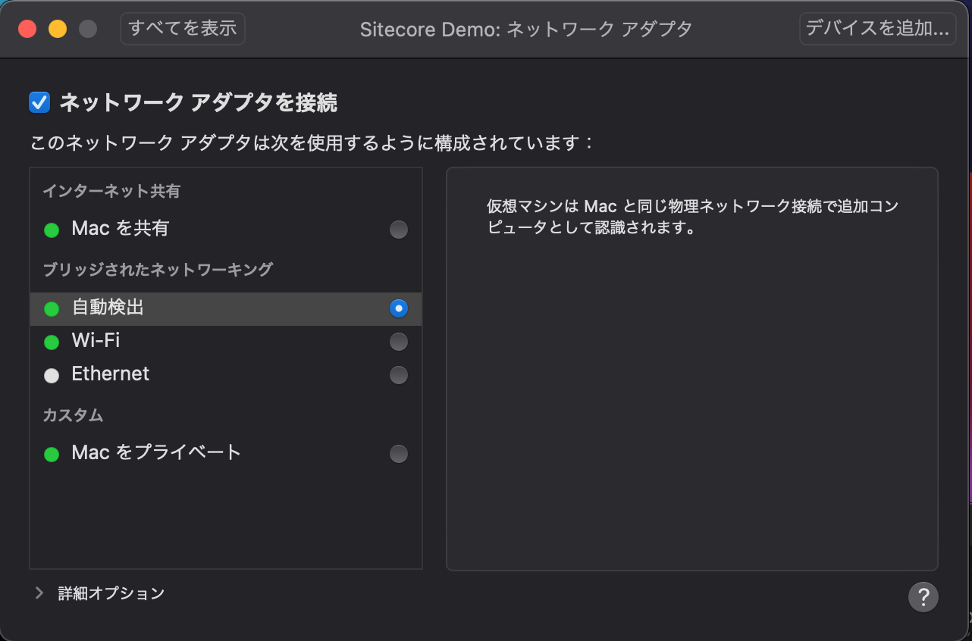The height and width of the screenshot is (641, 972).
Task: Click the すべてを表示 button
Action: [x=183, y=29]
